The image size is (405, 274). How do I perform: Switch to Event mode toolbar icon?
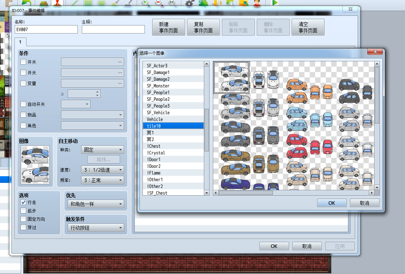click(x=57, y=3)
